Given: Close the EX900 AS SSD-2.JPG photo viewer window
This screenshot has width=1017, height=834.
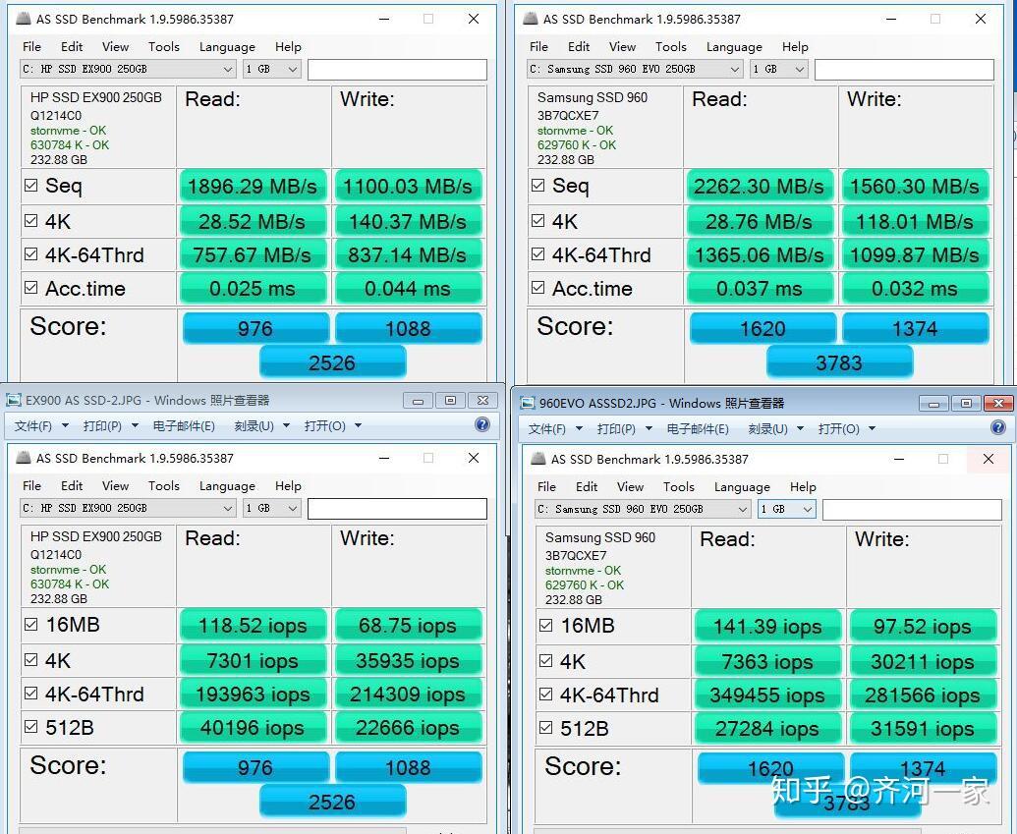Looking at the screenshot, I should (x=482, y=401).
